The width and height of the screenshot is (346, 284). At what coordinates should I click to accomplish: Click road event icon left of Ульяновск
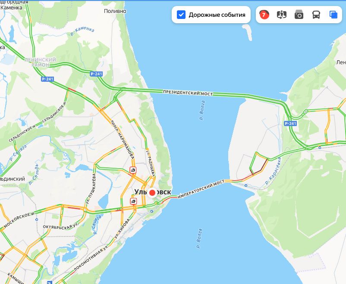[133, 201]
